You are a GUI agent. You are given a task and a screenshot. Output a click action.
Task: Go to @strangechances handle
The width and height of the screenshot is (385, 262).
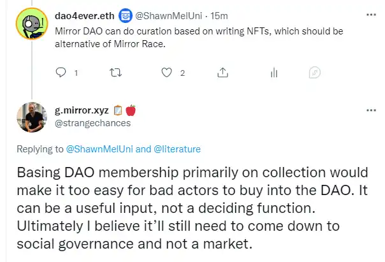pos(93,123)
